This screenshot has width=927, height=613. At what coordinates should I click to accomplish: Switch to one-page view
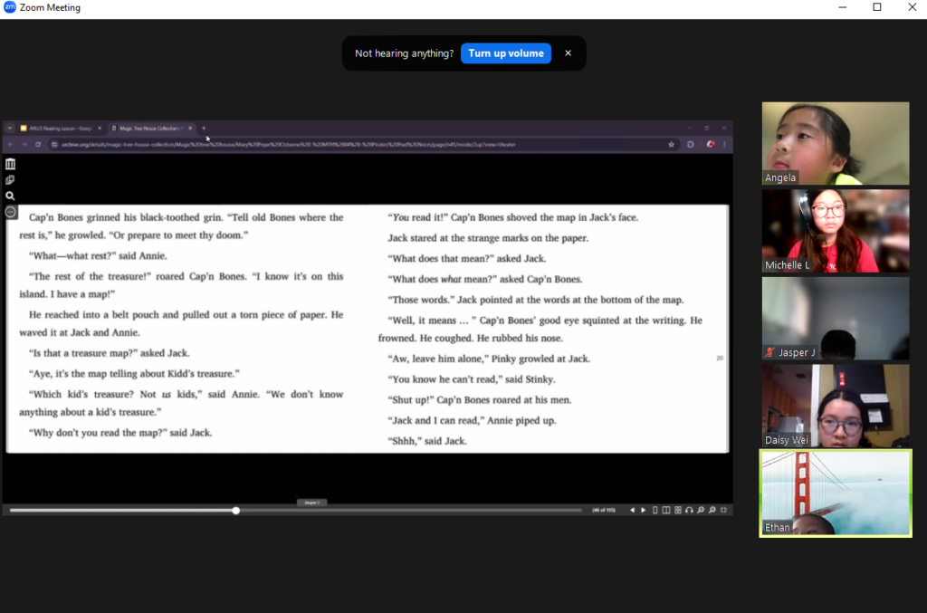pos(655,510)
